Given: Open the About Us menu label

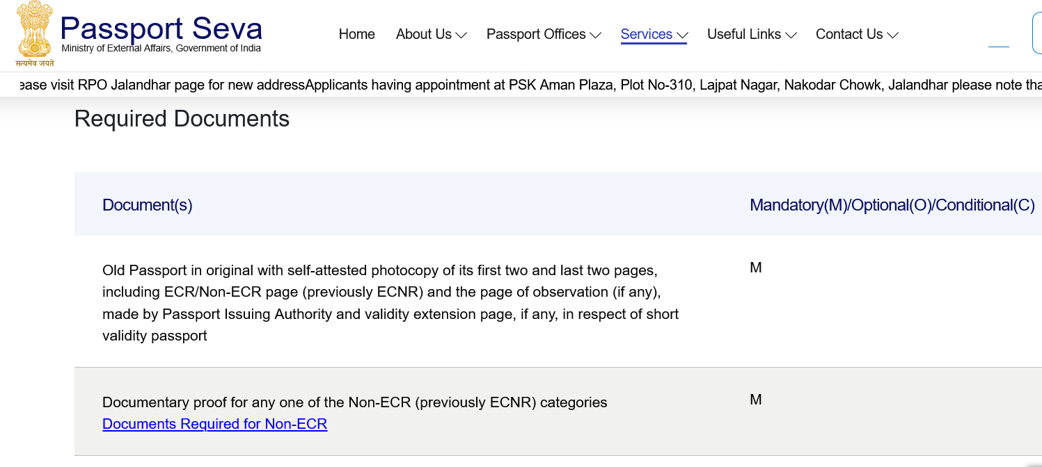Looking at the screenshot, I should click(x=424, y=34).
